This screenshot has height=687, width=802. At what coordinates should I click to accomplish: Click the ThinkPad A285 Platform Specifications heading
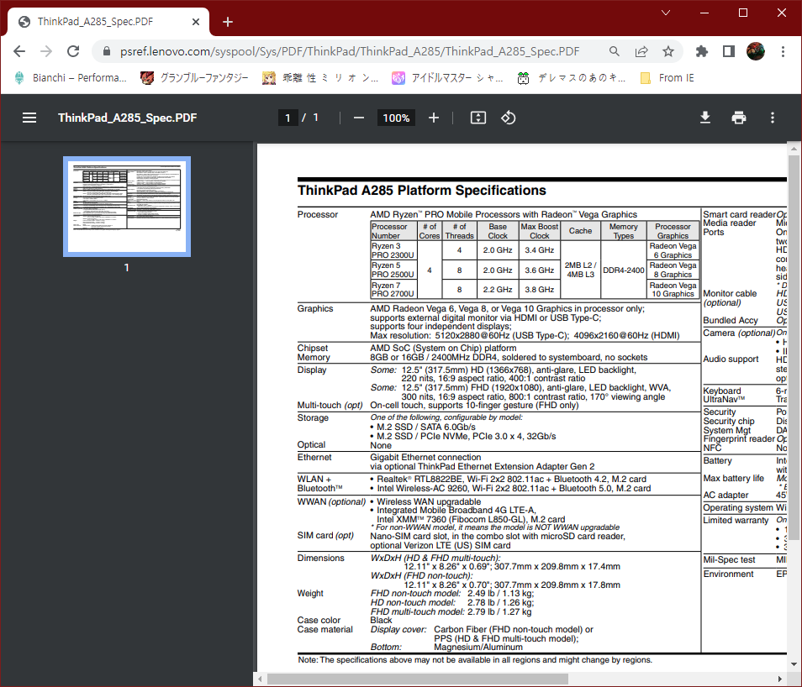422,190
